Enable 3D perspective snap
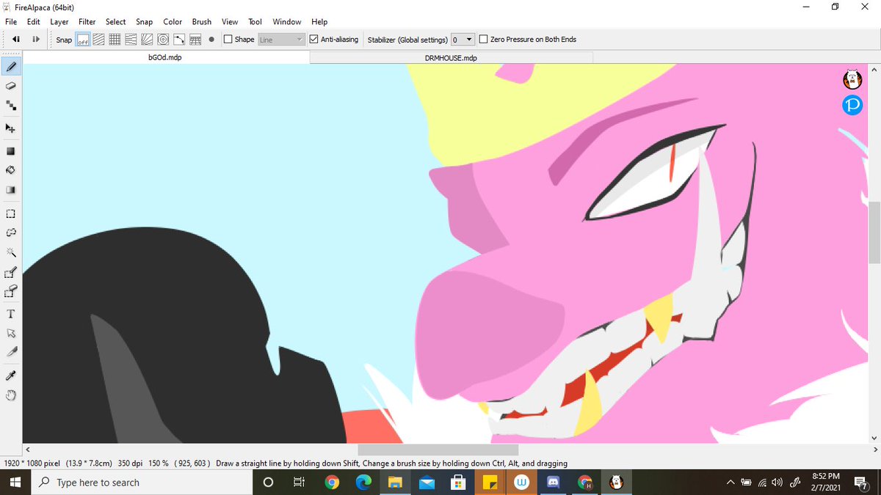 195,40
